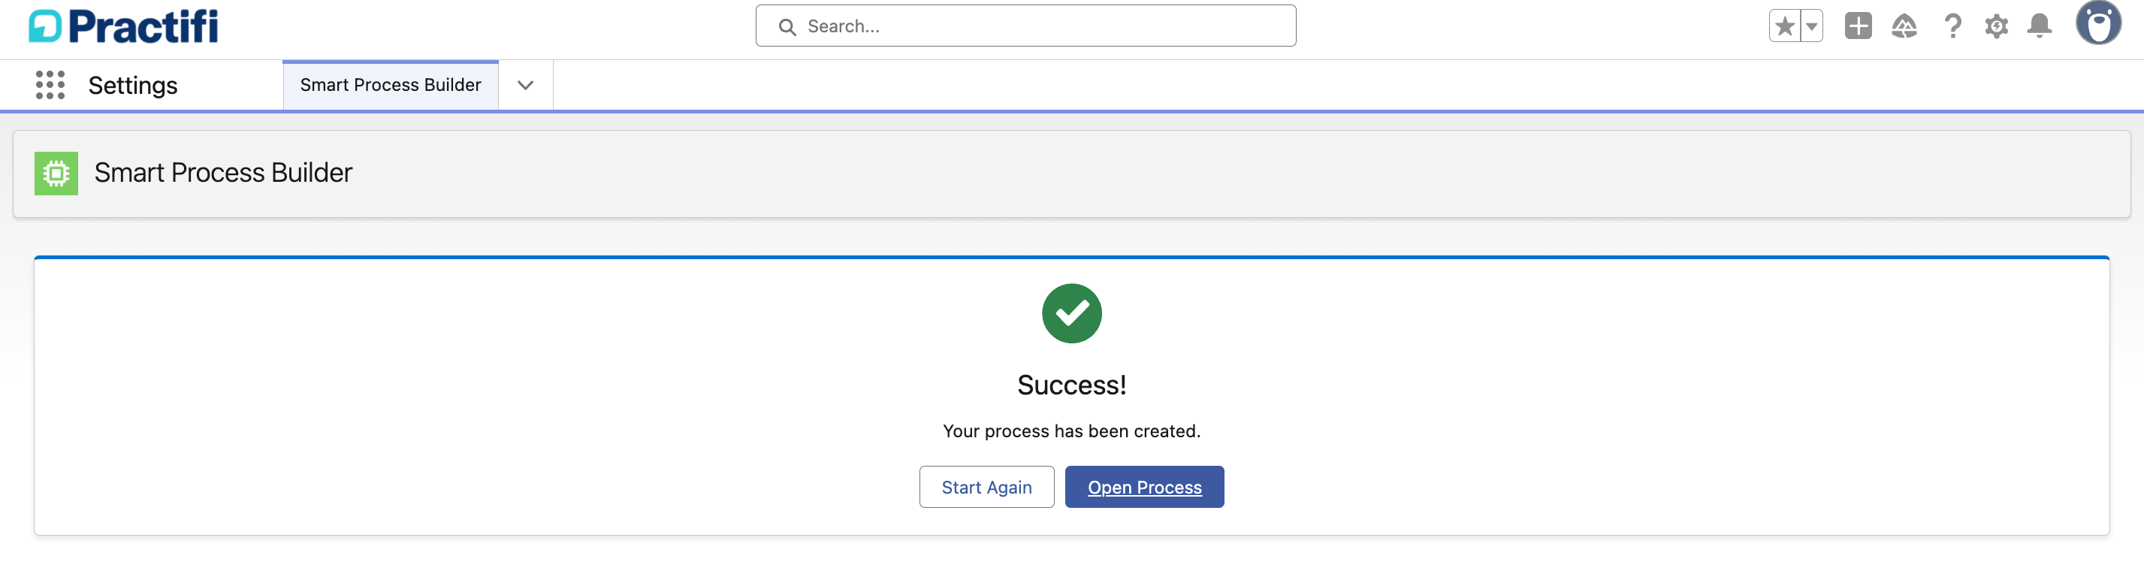Click the green success checkmark icon
Image resolution: width=2144 pixels, height=580 pixels.
pyautogui.click(x=1071, y=314)
